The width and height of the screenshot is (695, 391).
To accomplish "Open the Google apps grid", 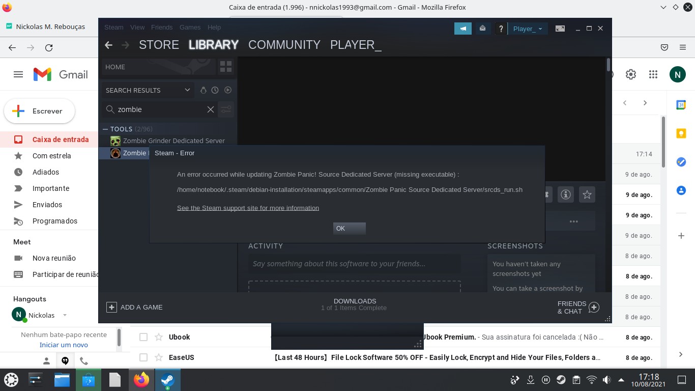I will point(653,74).
